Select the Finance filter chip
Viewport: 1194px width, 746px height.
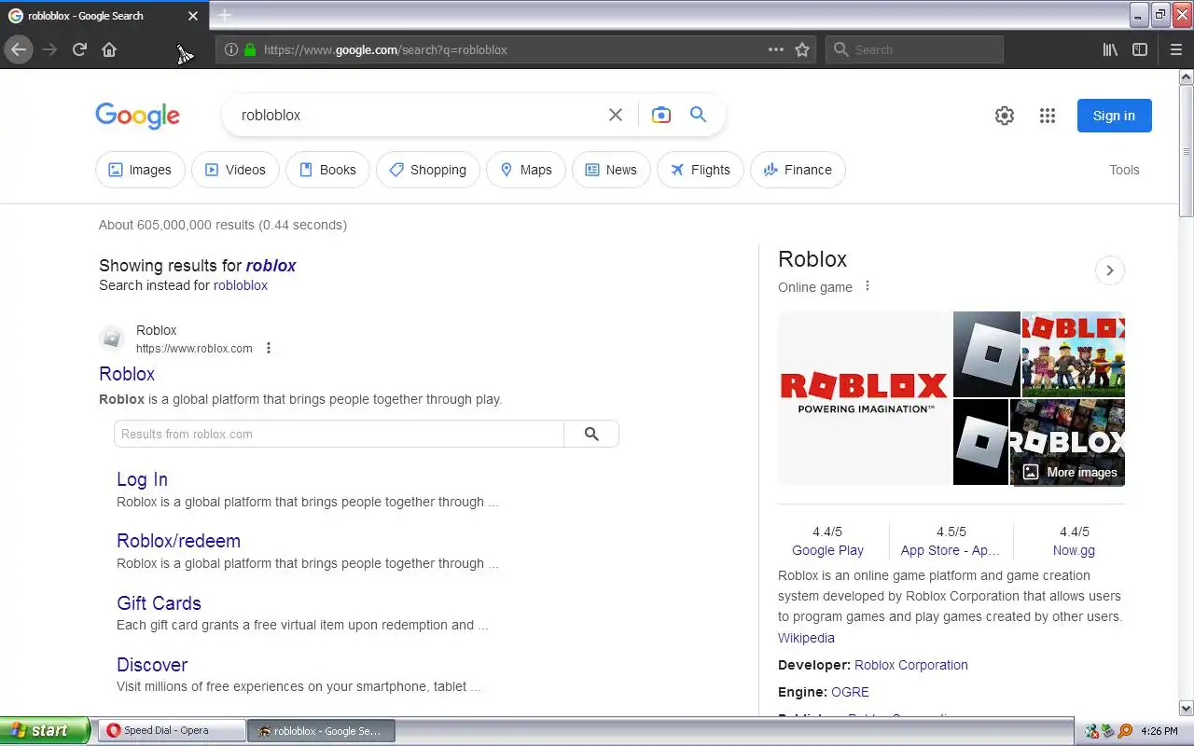(x=798, y=170)
